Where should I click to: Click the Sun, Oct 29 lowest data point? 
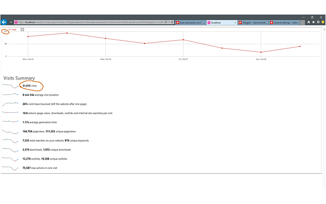[x=261, y=52]
